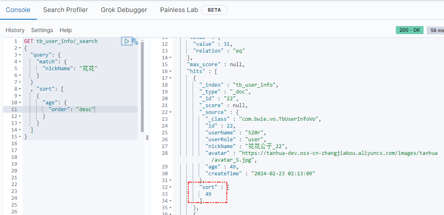
Task: Collapse the fold at editor line 9
Action: 20,95
